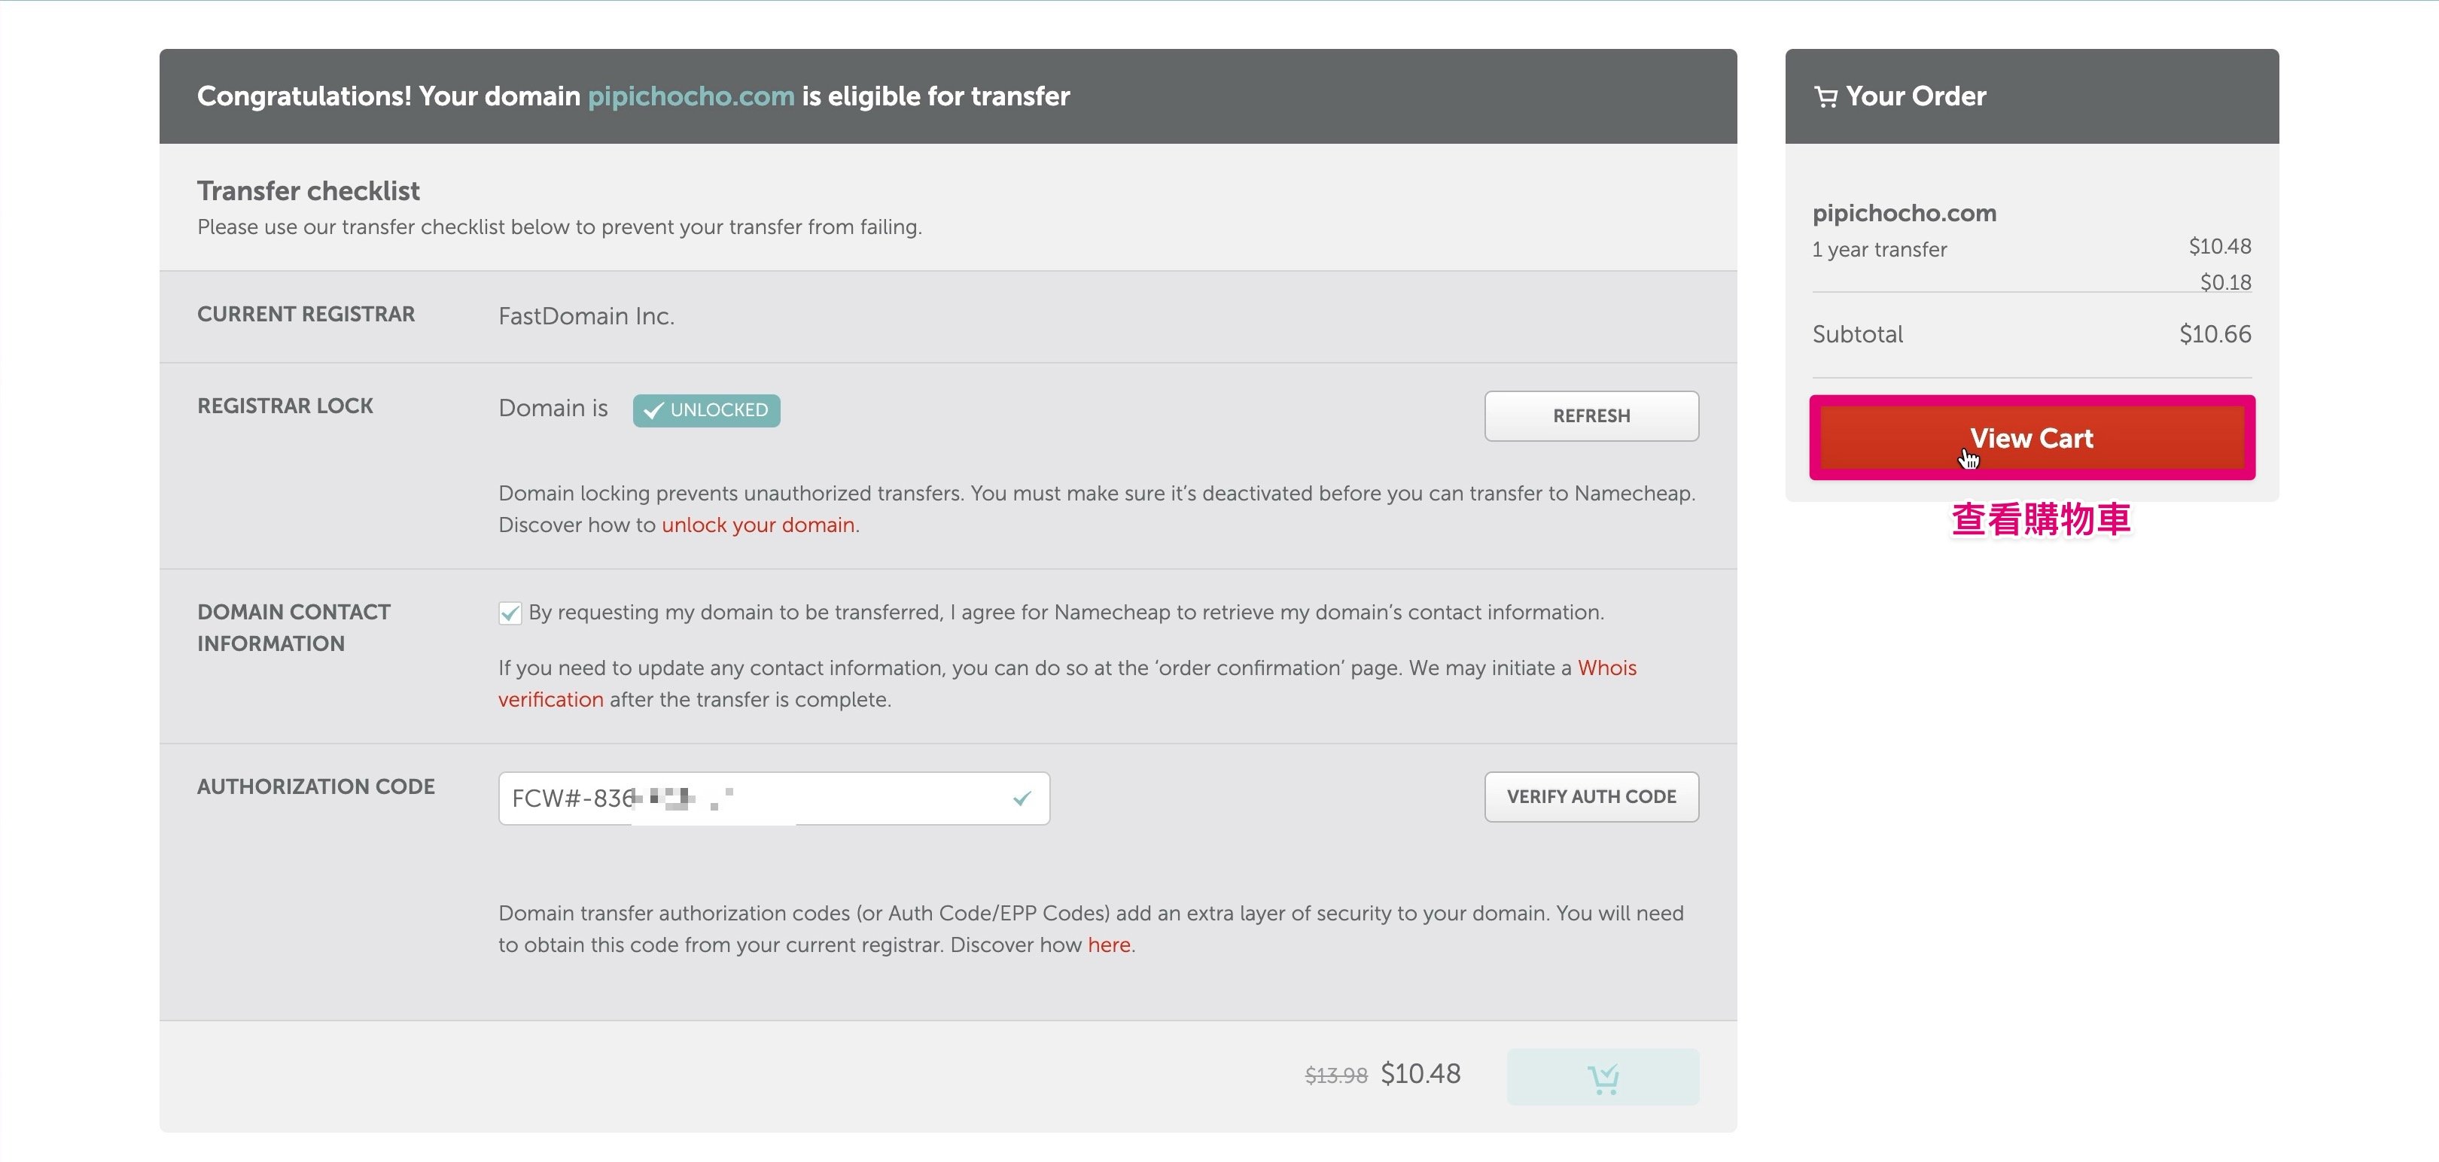Click the FastDomain Inc. registrar name
Image resolution: width=2439 pixels, height=1162 pixels.
point(586,316)
